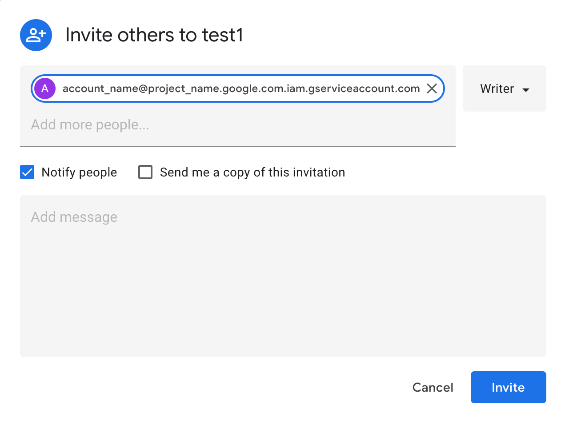The height and width of the screenshot is (421, 565).
Task: Open the Writer role dropdown
Action: [x=504, y=89]
